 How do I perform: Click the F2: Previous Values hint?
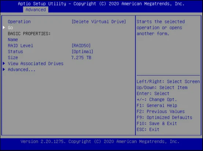pyautogui.click(x=160, y=112)
